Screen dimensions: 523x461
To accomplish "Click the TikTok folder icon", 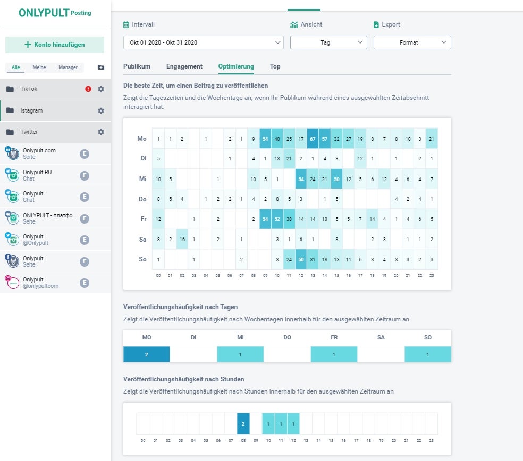I will pyautogui.click(x=10, y=89).
